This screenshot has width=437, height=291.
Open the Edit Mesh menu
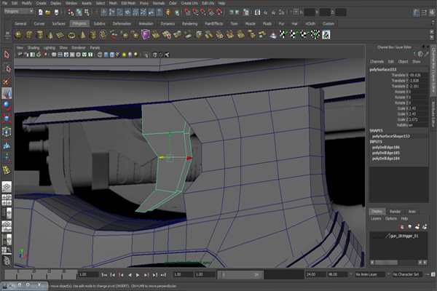pyautogui.click(x=128, y=3)
